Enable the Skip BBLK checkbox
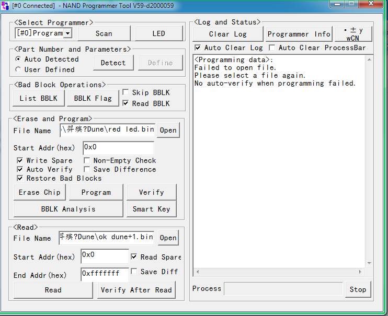 pyautogui.click(x=126, y=93)
